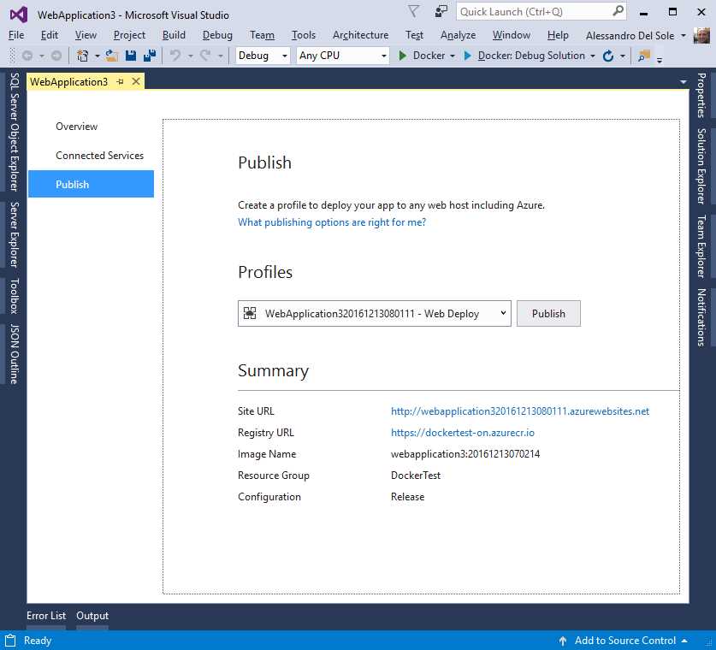Switch to the Output tab
This screenshot has height=650, width=716.
[92, 615]
